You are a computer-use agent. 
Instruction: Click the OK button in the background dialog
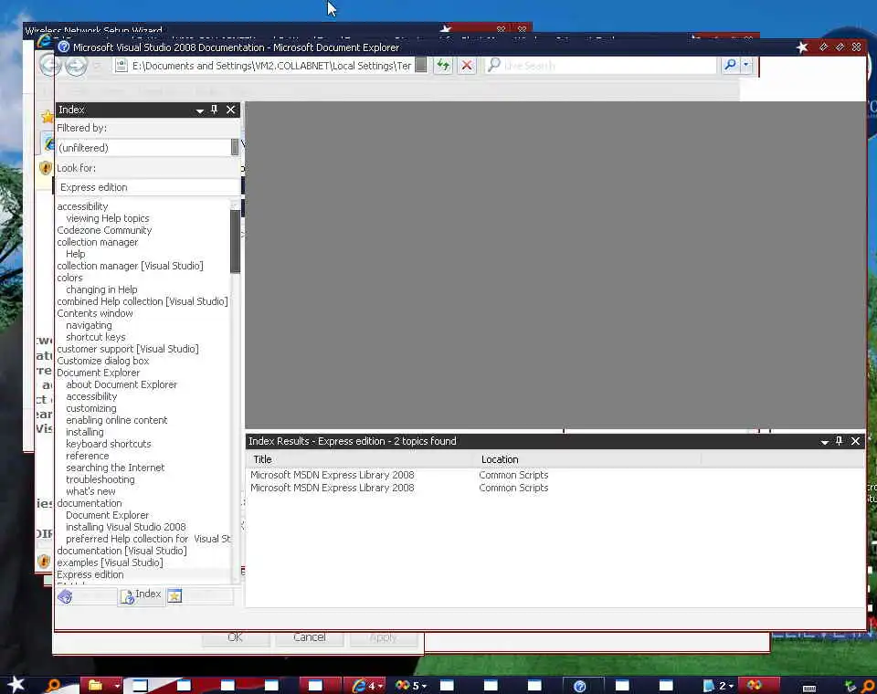pyautogui.click(x=235, y=637)
